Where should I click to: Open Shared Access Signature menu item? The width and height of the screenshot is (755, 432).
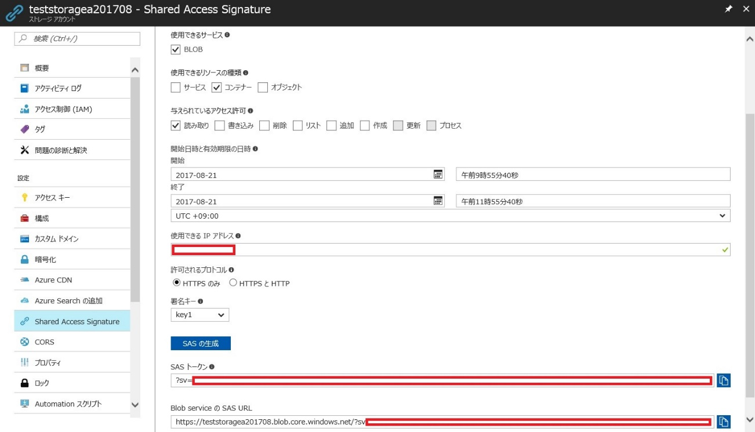[x=72, y=321]
